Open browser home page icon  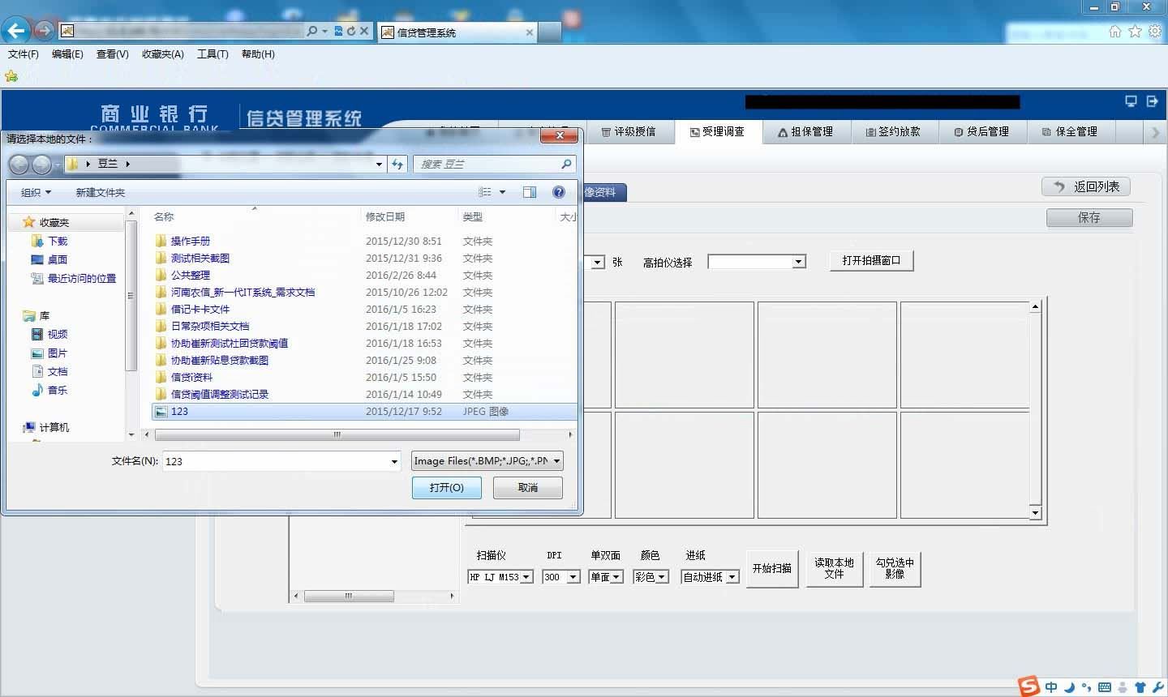click(x=1115, y=31)
